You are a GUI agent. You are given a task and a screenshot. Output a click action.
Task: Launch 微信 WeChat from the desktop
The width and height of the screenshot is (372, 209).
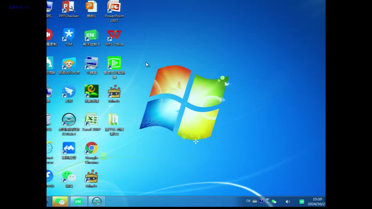tap(69, 179)
